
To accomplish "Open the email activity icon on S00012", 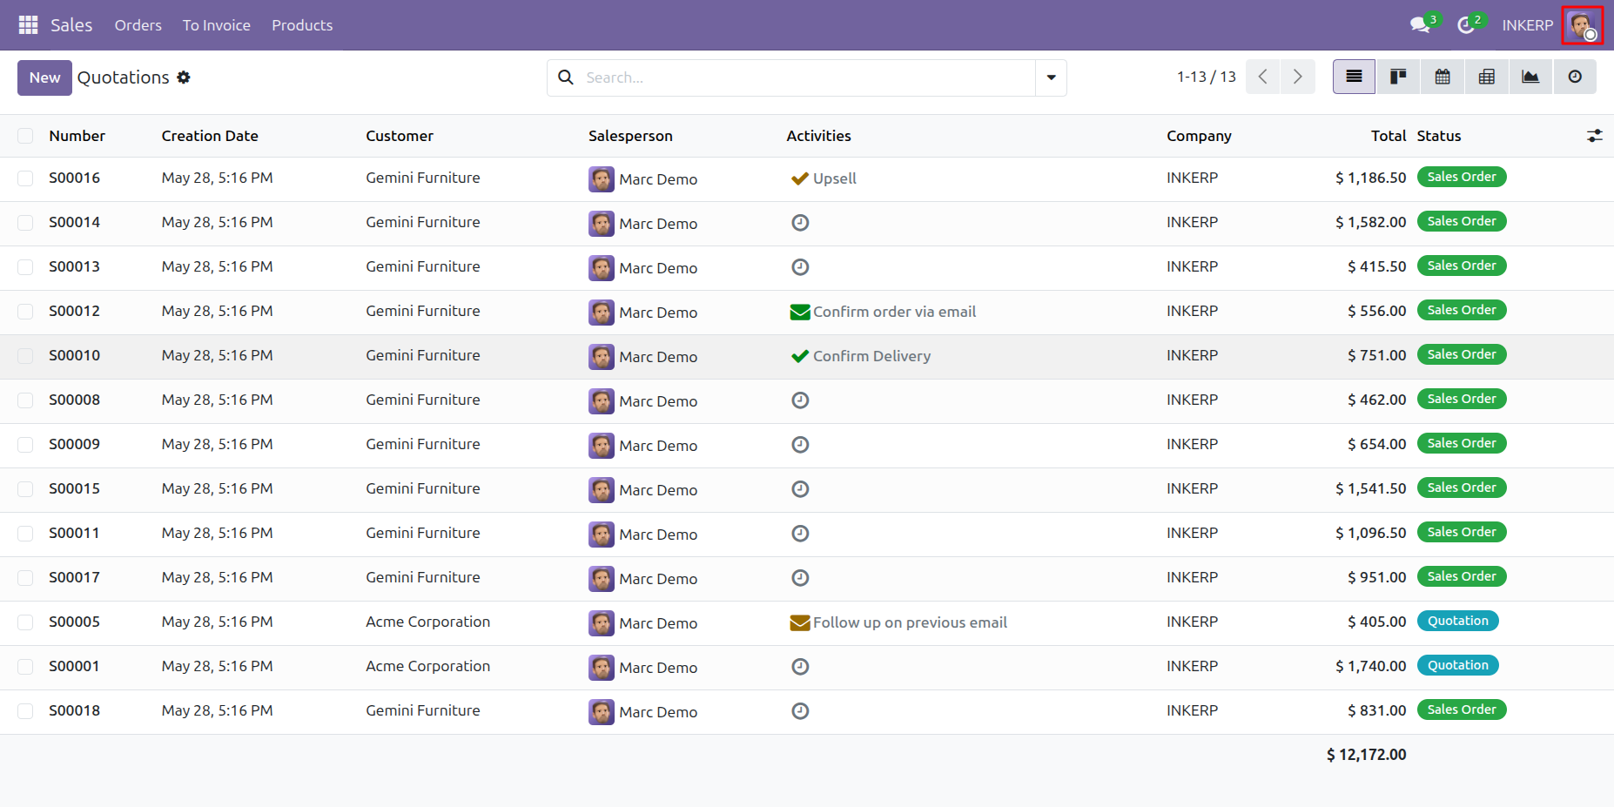I will (800, 312).
